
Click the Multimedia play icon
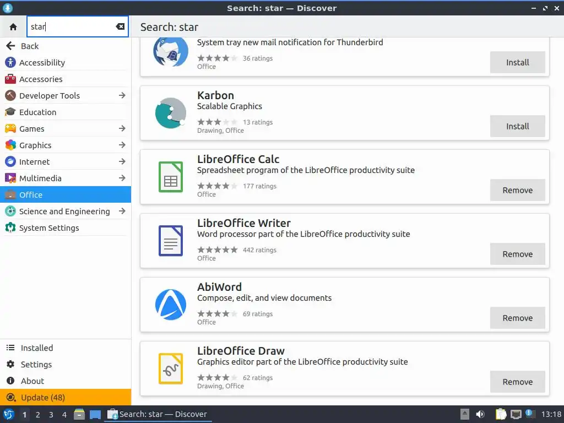[x=10, y=178]
